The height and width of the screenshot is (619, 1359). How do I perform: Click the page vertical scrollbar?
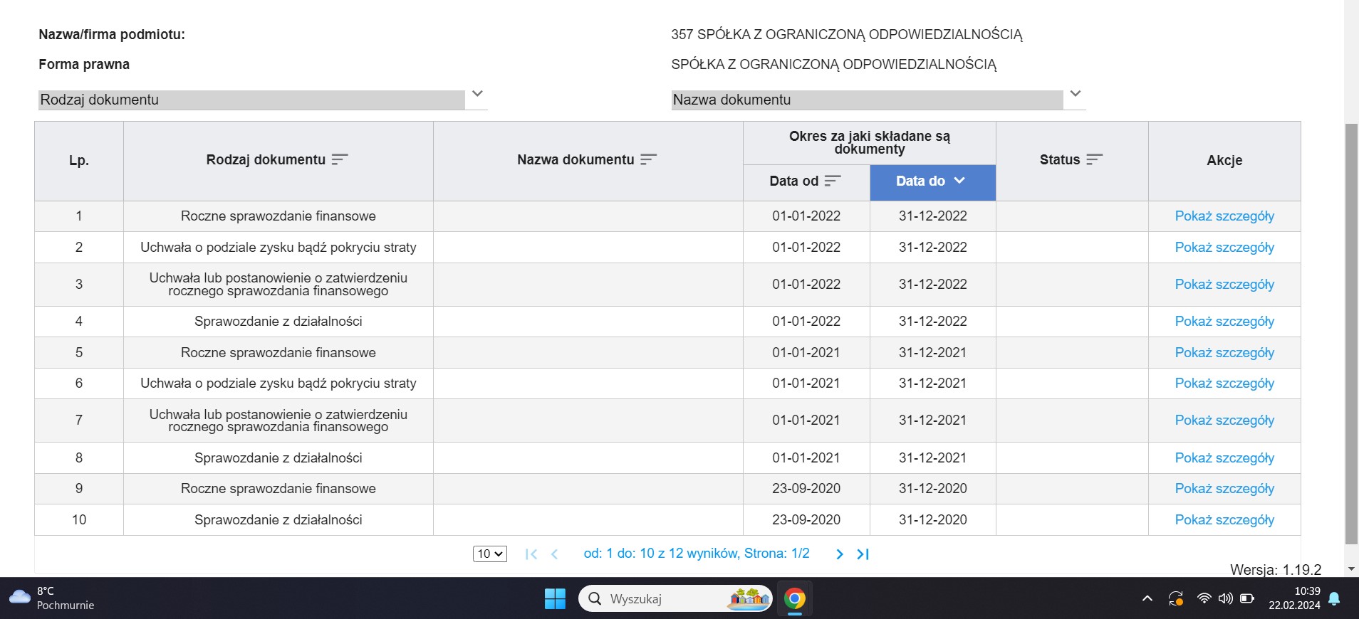click(1351, 333)
